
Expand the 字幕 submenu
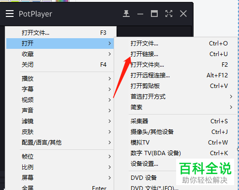click(x=60, y=89)
